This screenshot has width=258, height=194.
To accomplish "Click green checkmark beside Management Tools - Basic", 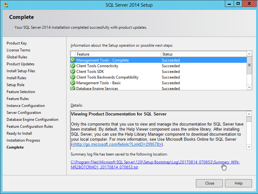I will pyautogui.click(x=73, y=83).
